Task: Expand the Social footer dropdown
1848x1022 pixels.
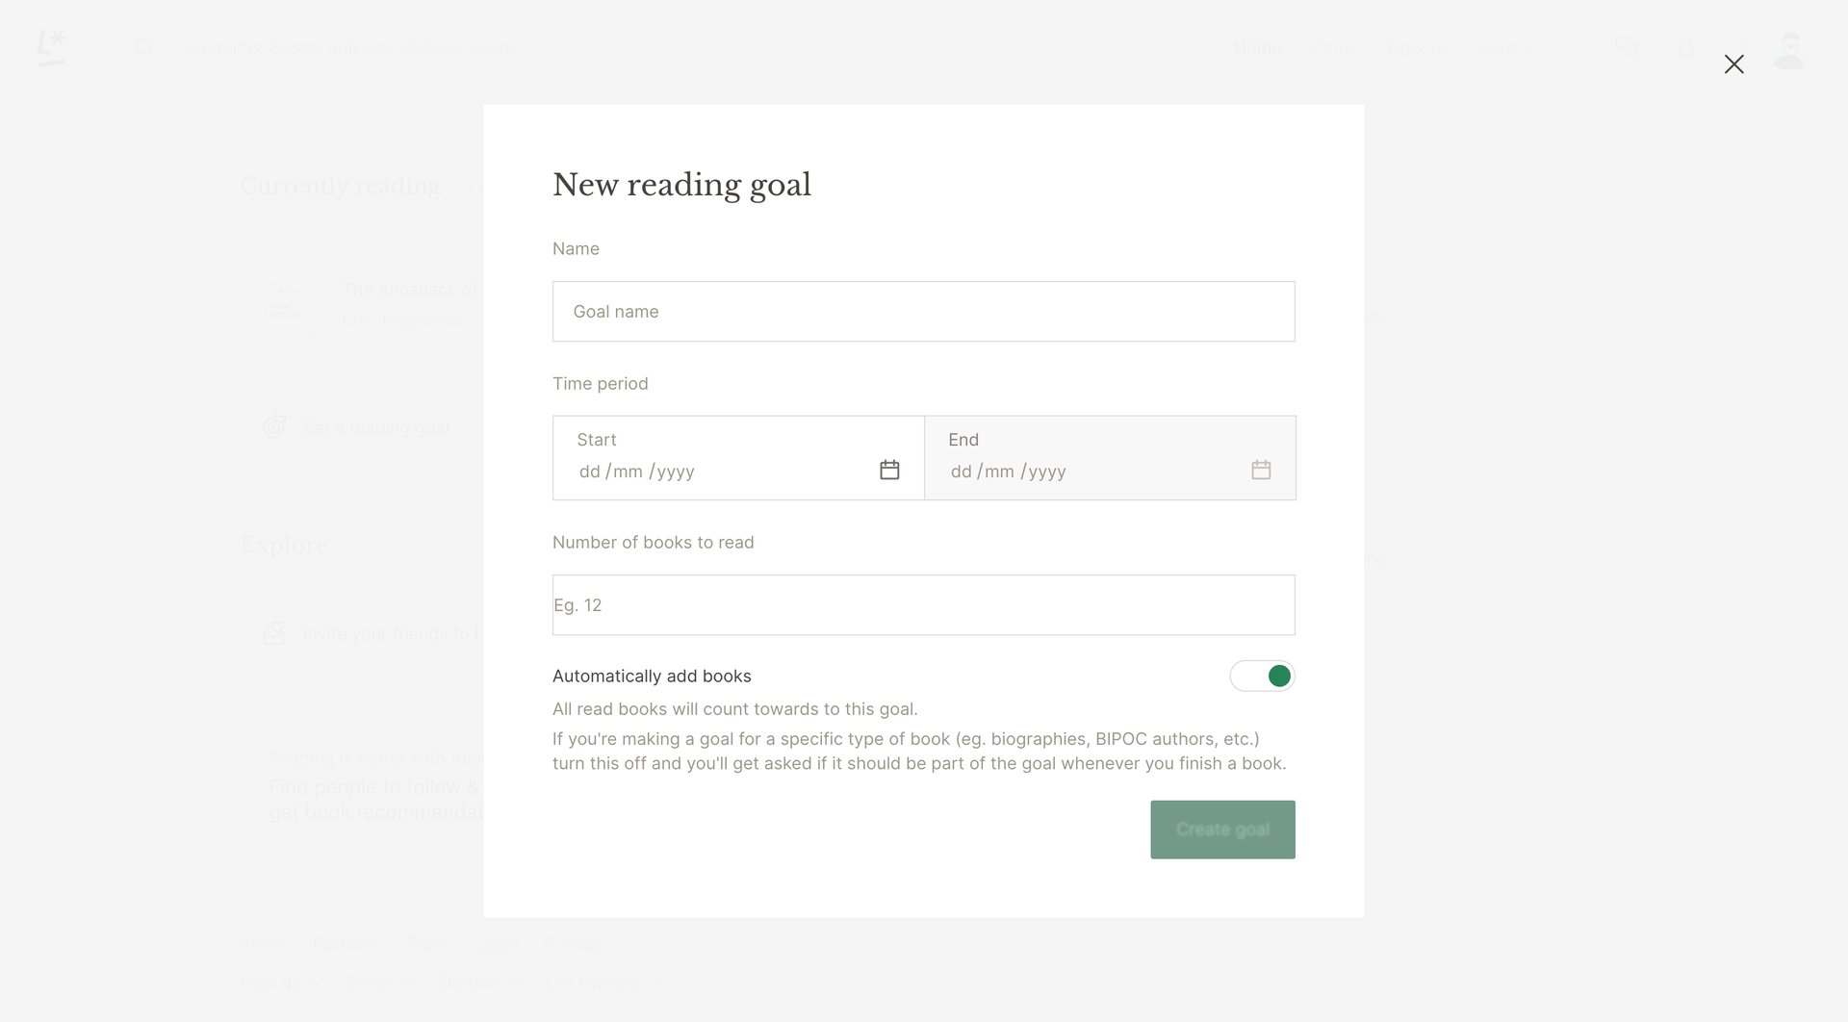Action: [x=378, y=983]
